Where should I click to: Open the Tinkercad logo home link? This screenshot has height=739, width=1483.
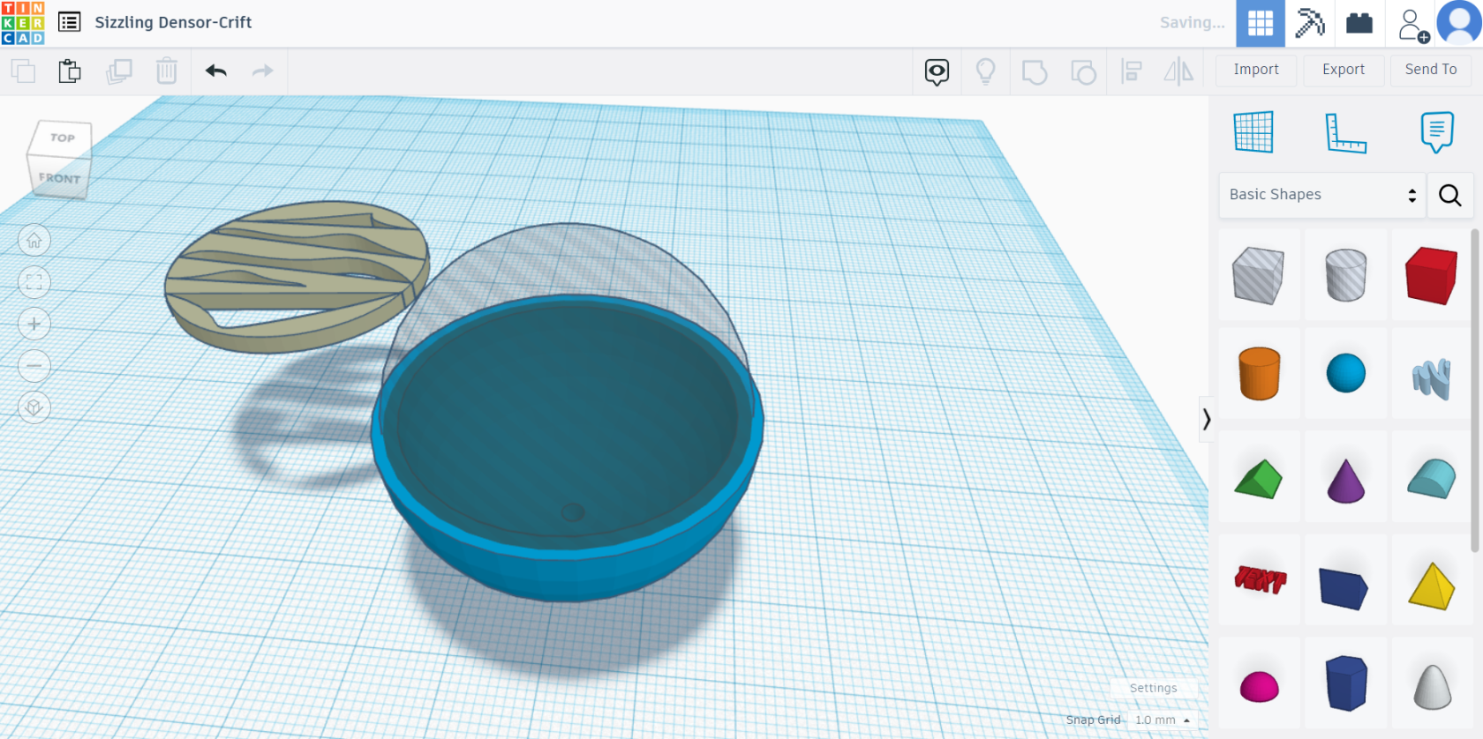23,23
